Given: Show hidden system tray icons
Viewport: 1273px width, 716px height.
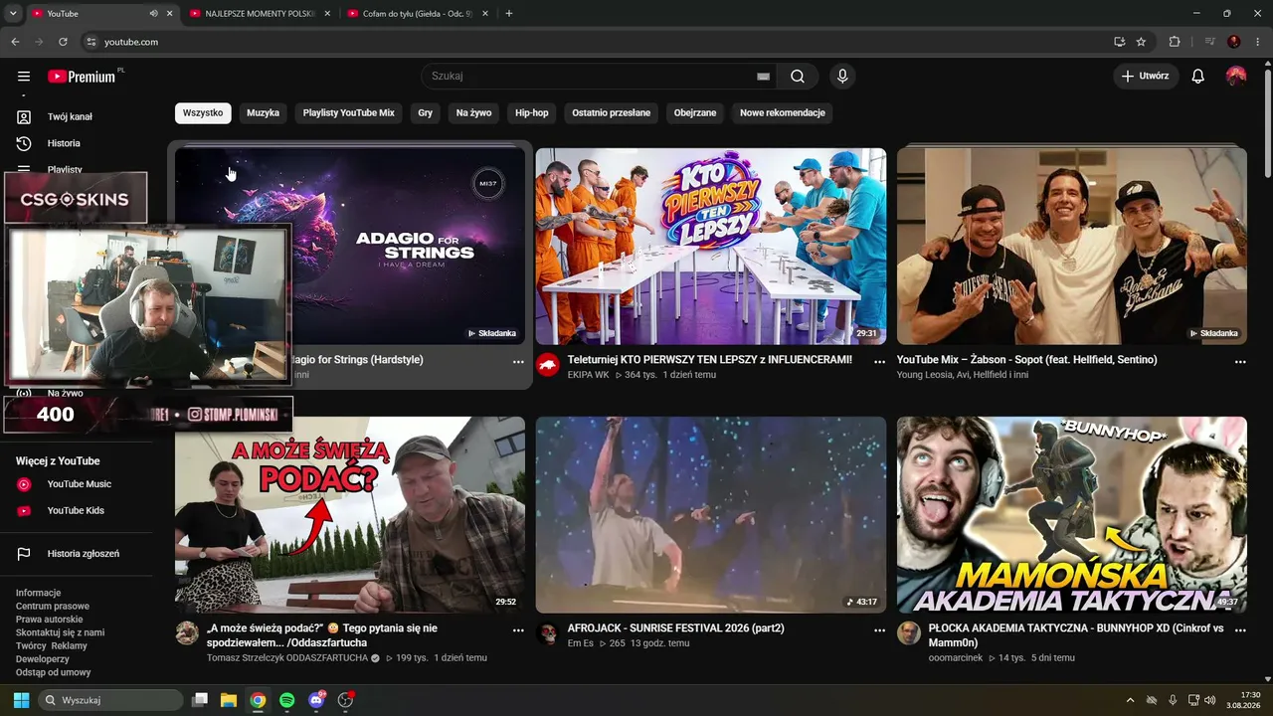Looking at the screenshot, I should pos(1130,700).
